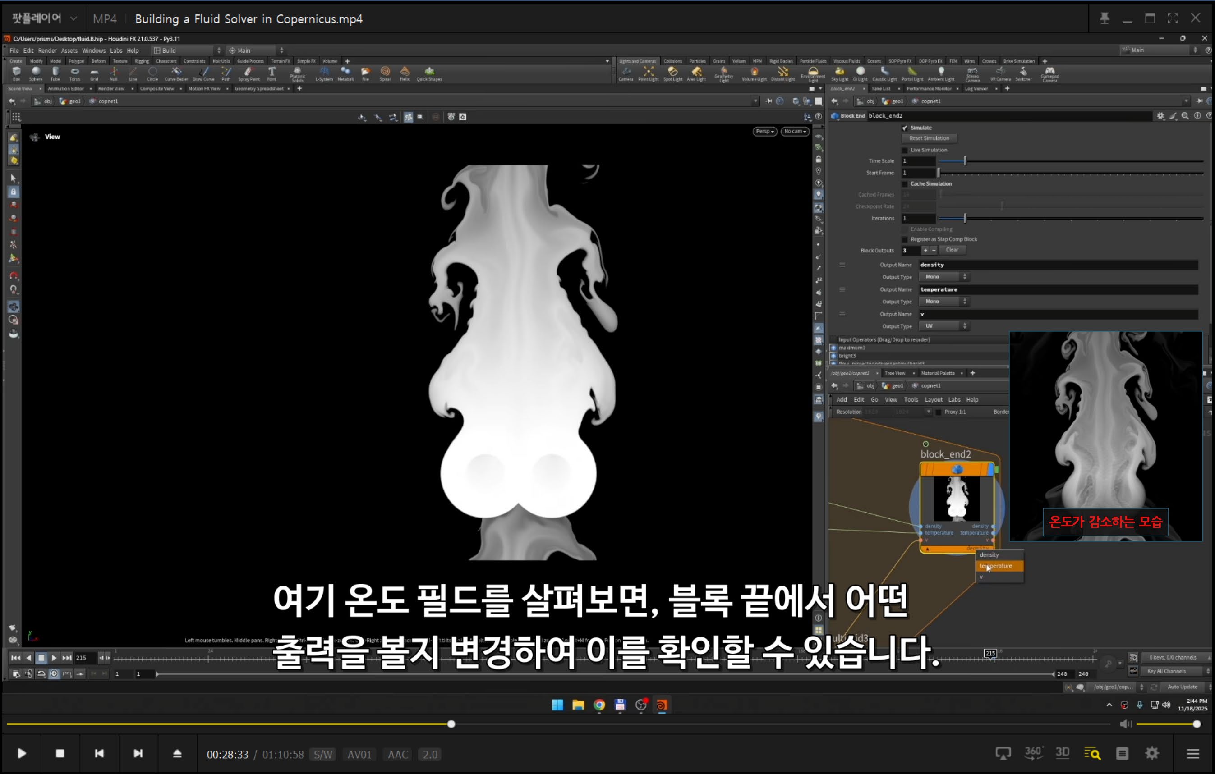Seek on the PotPlayer progress bar
The width and height of the screenshot is (1215, 774).
tap(558, 724)
